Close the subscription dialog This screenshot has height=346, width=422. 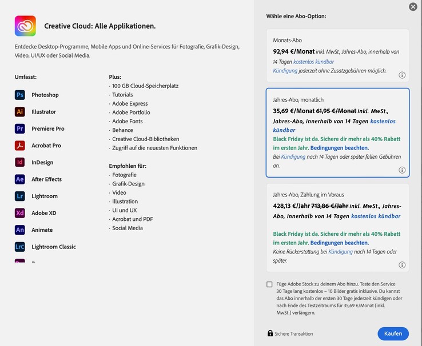click(x=413, y=7)
